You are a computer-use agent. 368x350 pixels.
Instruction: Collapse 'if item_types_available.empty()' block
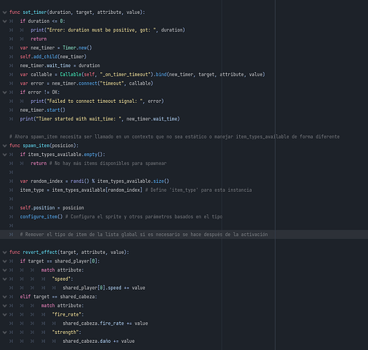click(x=4, y=155)
